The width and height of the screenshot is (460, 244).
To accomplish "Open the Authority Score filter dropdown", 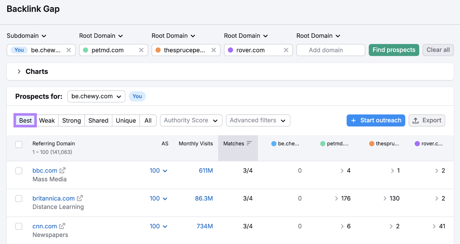I will (191, 121).
